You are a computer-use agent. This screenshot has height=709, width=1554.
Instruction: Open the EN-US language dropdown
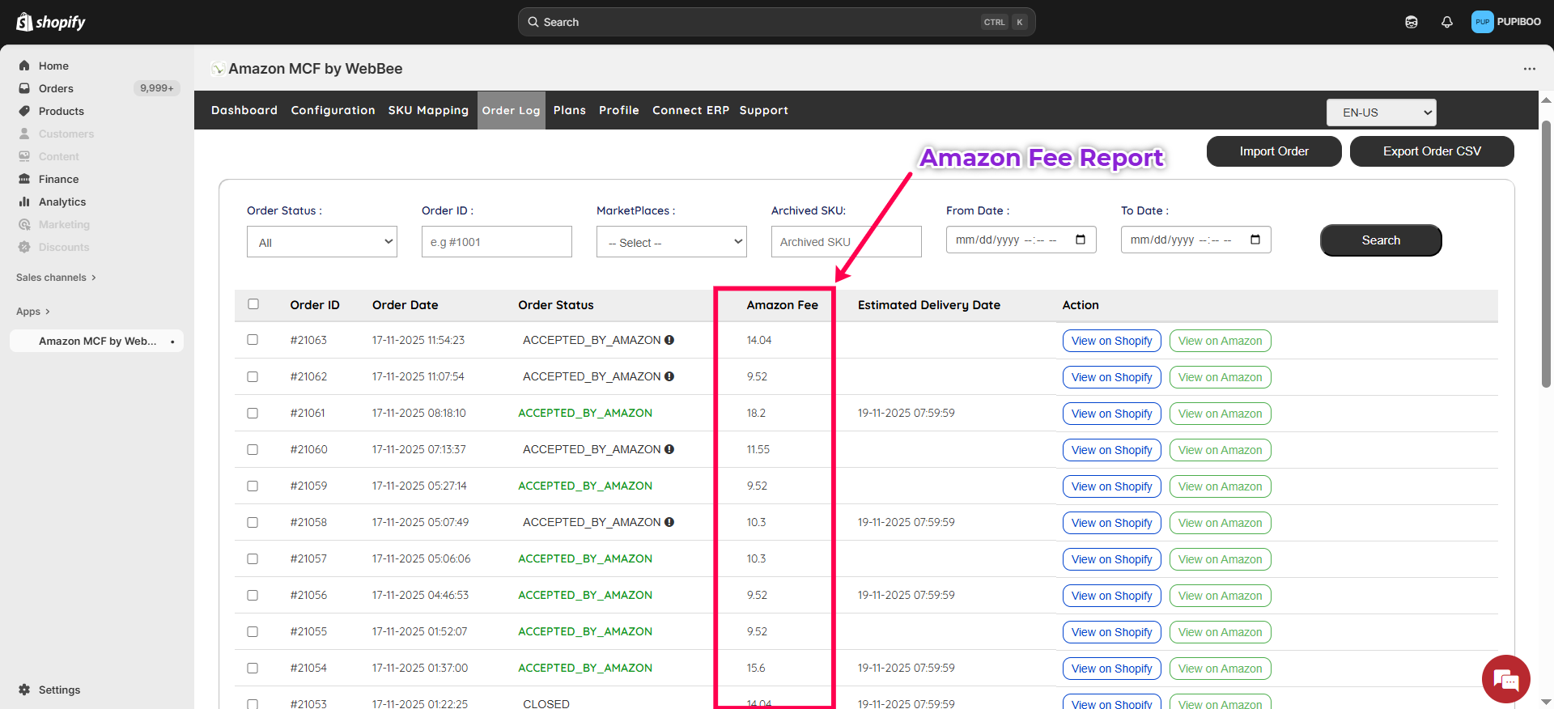pyautogui.click(x=1381, y=113)
